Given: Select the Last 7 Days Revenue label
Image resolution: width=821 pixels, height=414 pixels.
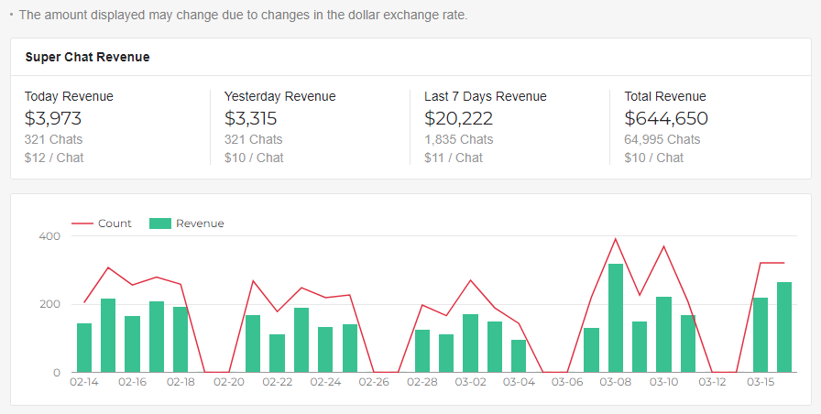Looking at the screenshot, I should tap(486, 96).
